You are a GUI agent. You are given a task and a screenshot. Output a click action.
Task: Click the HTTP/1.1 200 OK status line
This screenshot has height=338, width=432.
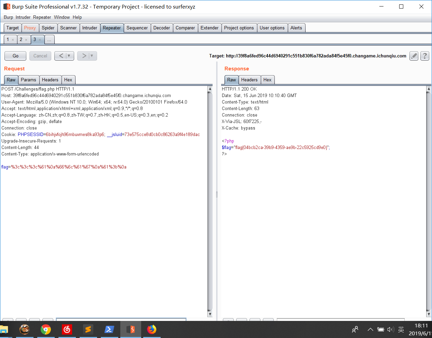(239, 89)
